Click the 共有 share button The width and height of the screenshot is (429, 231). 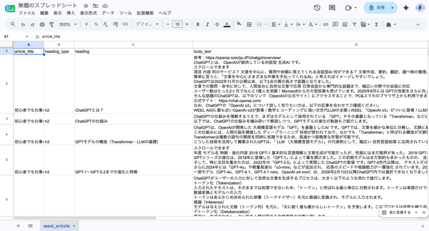click(376, 8)
